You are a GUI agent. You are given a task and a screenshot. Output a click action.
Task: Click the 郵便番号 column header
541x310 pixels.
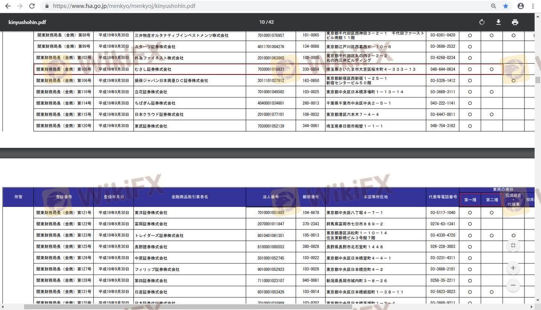pyautogui.click(x=311, y=197)
